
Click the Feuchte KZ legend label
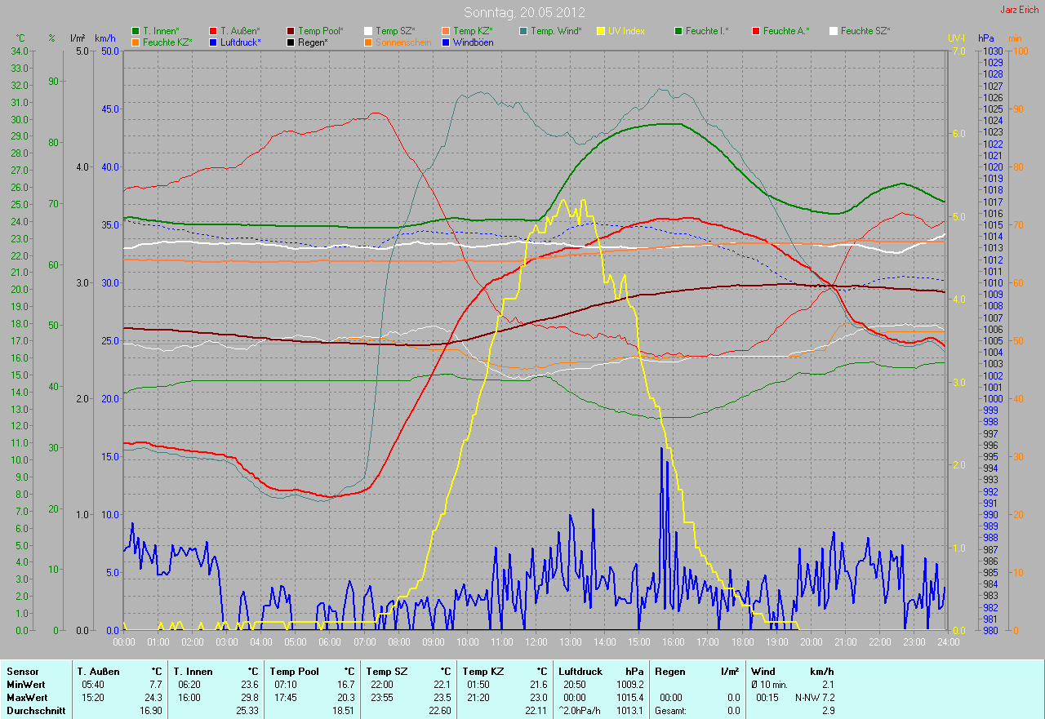pyautogui.click(x=167, y=42)
